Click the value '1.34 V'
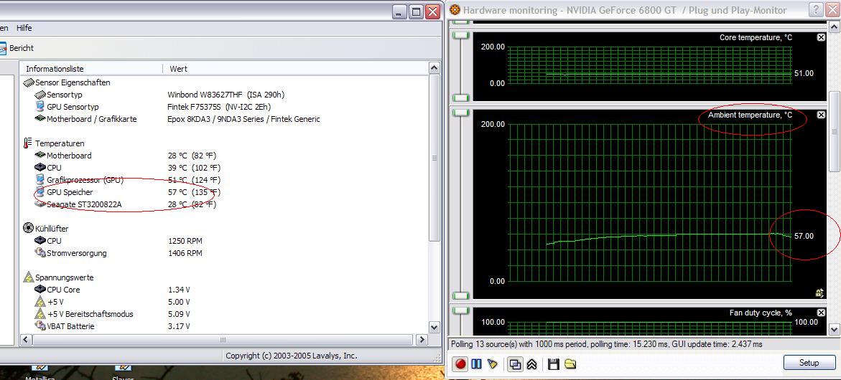 (x=179, y=290)
